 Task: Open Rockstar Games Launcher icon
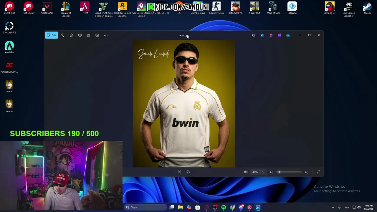click(122, 9)
